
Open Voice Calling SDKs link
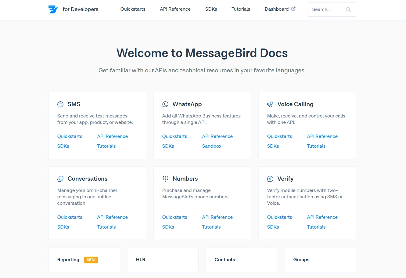point(273,146)
